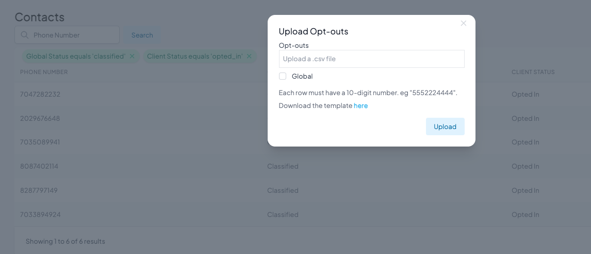Select contact row 7047282232
Screen dimensions: 591x254
tap(40, 95)
